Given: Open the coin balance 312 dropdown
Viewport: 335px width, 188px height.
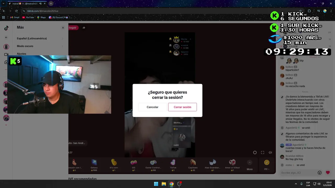Looking at the screenshot, I should (267, 169).
